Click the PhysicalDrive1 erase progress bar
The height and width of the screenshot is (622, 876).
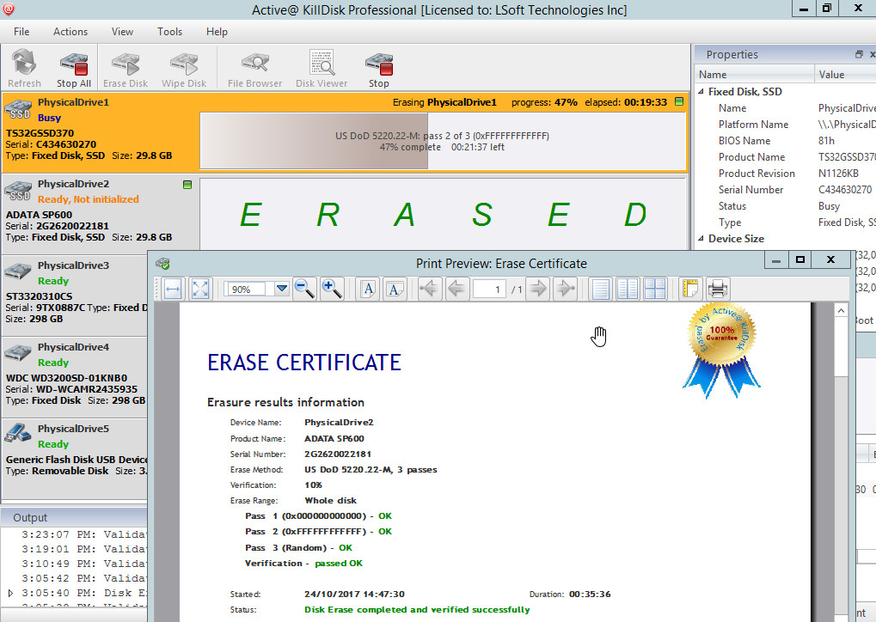442,141
